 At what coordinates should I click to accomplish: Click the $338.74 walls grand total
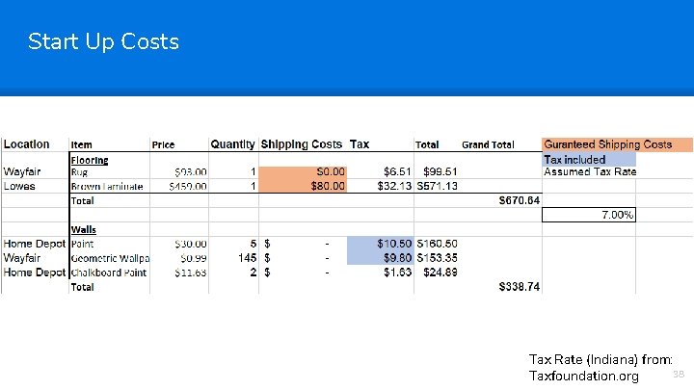click(519, 287)
